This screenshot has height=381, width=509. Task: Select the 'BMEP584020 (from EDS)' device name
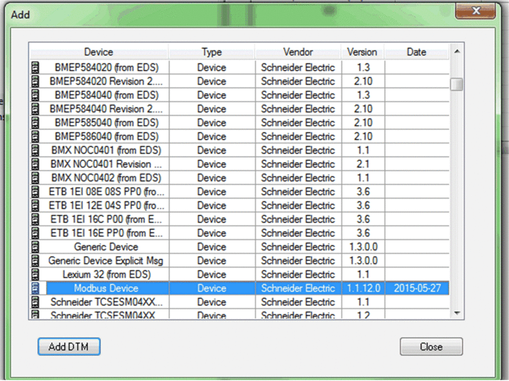(107, 67)
